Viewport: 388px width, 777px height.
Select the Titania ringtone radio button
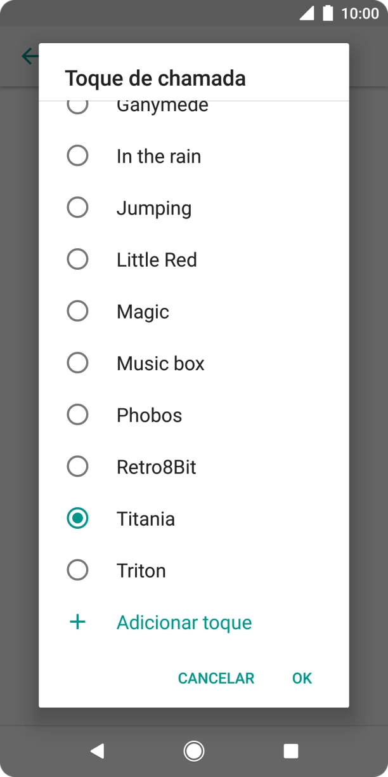77,519
